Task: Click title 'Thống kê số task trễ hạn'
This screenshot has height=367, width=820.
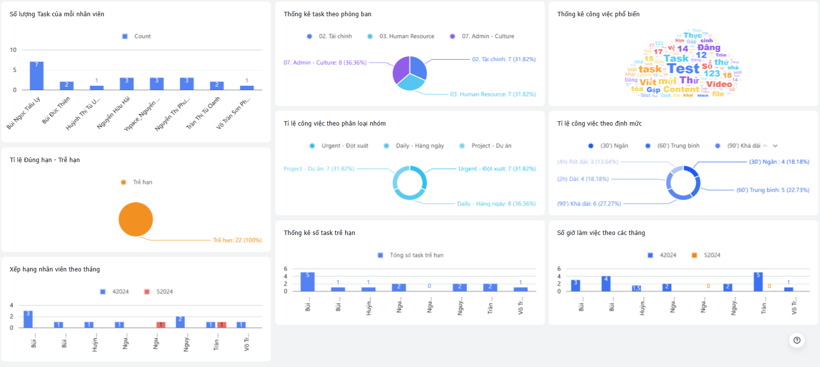Action: tap(319, 233)
